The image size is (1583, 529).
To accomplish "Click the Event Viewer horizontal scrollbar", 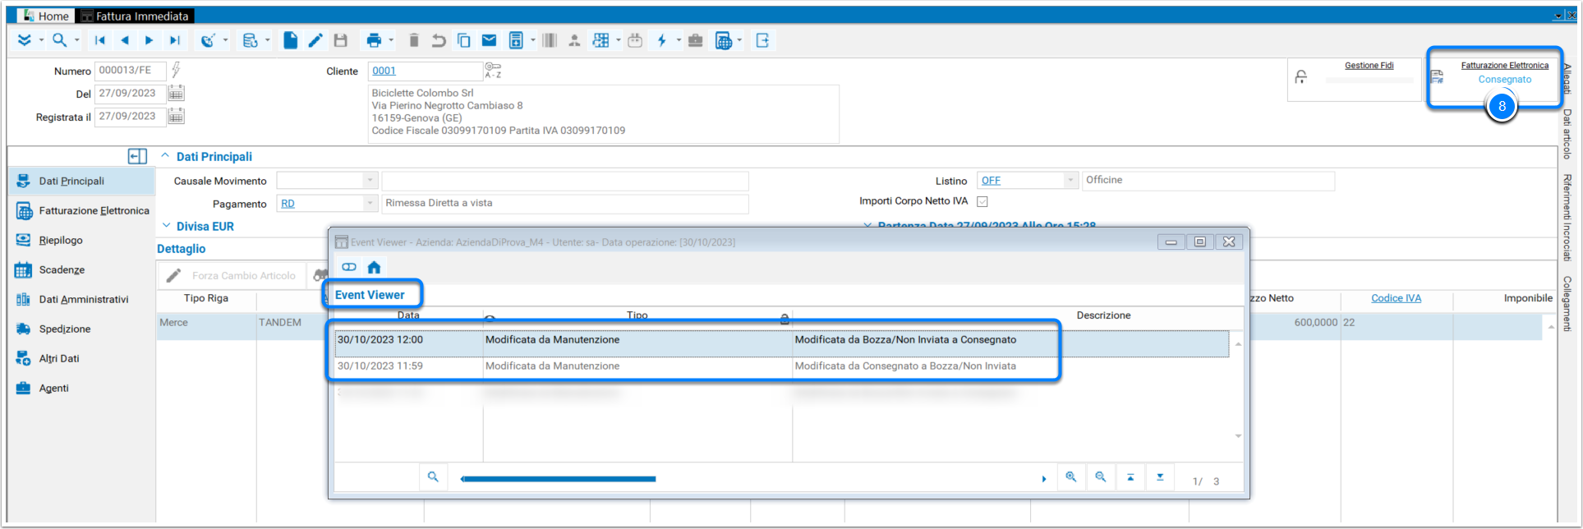I will pos(559,479).
